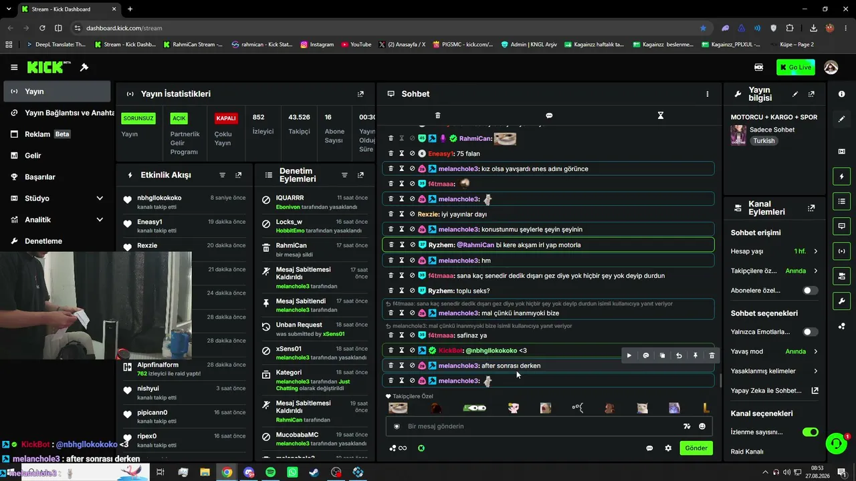This screenshot has height=481, width=856.
Task: Pop out the Kanal Eylemleri panel
Action: 811,208
